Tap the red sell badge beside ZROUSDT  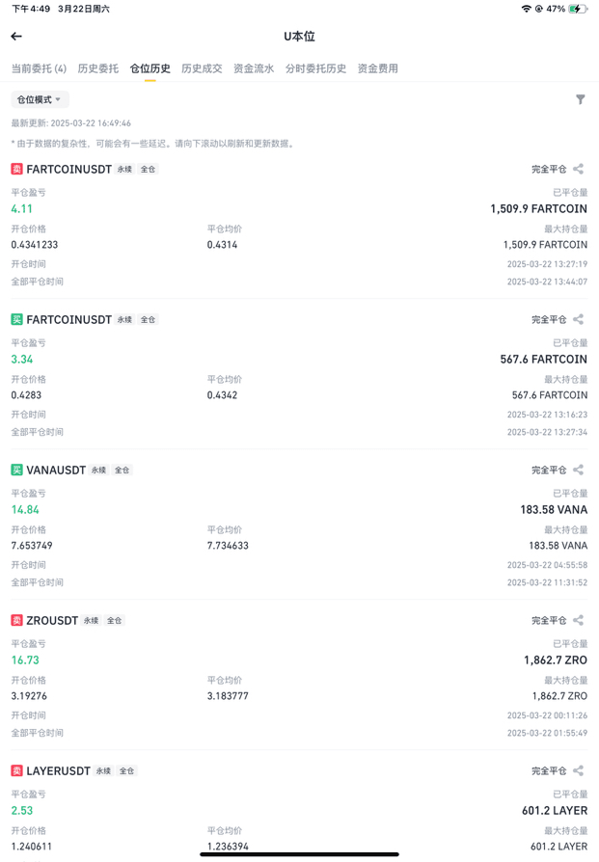(x=17, y=621)
